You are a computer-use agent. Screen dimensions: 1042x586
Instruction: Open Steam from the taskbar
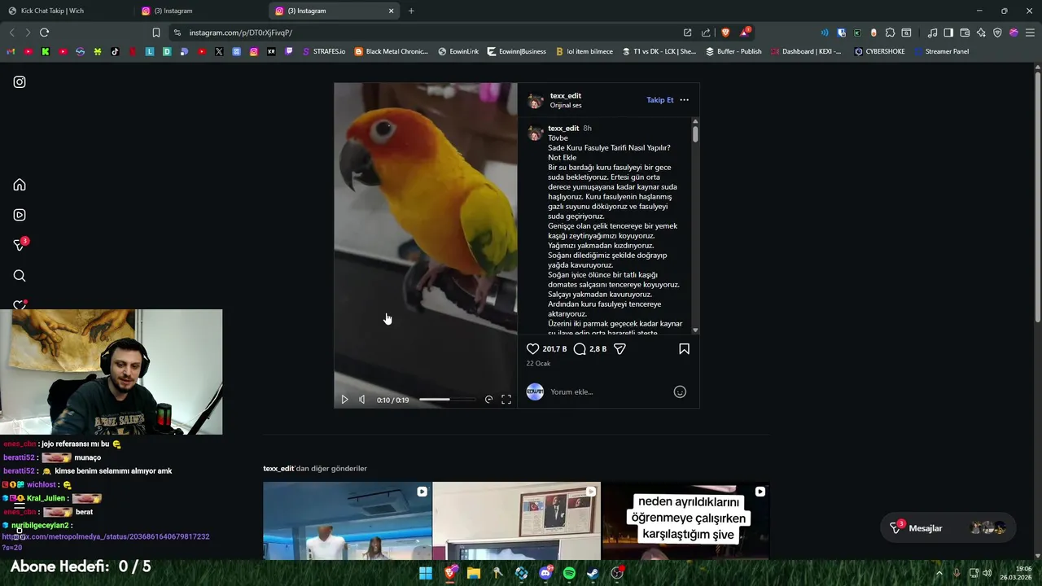coord(593,573)
